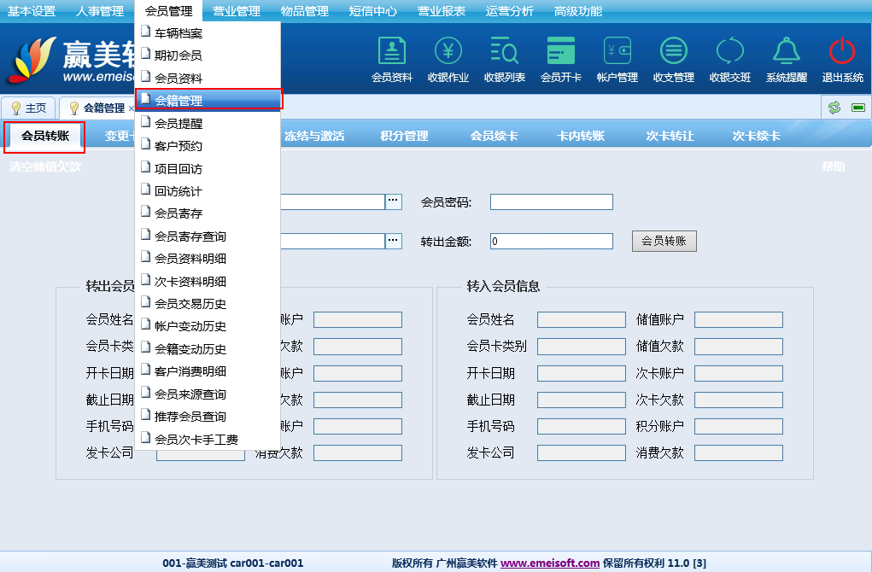Image resolution: width=872 pixels, height=572 pixels.
Task: Select 会员提醒 from the dropdown menu
Action: coord(178,124)
